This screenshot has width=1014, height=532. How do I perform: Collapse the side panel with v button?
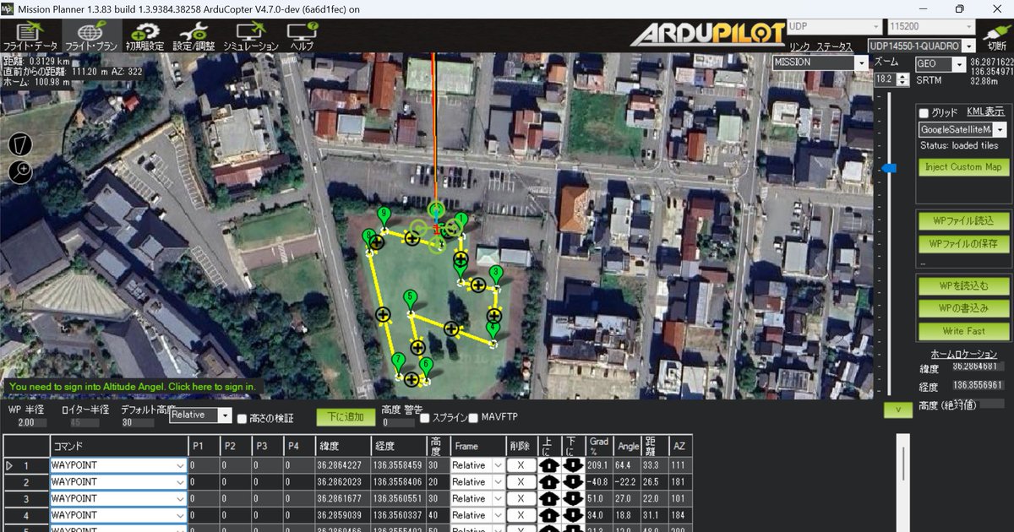click(x=897, y=410)
